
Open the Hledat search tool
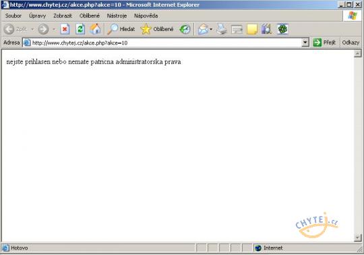[x=121, y=29]
